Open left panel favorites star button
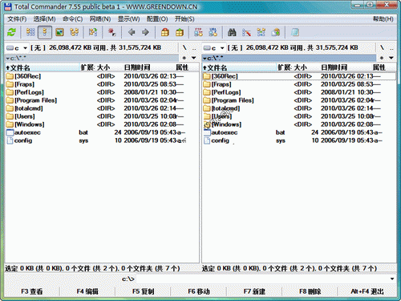Image resolution: width=401 pixels, height=301 pixels. point(184,58)
